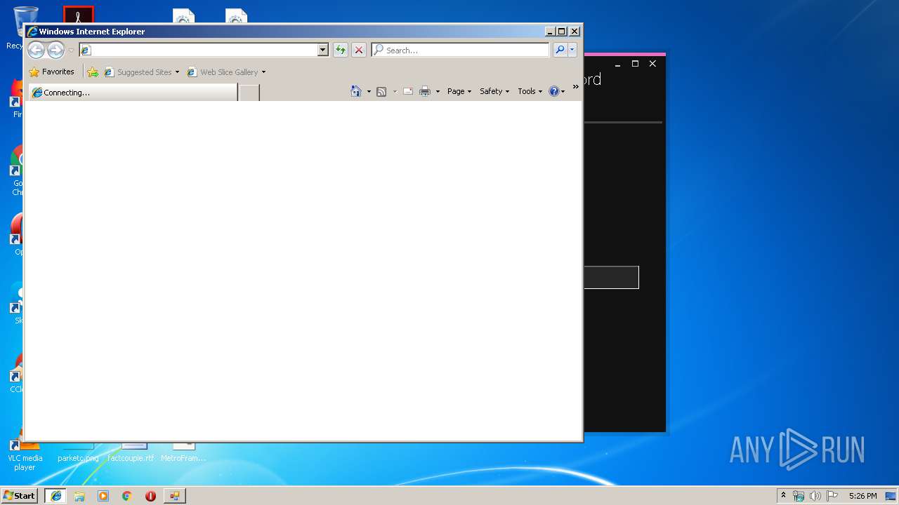Open the volume speaker tray icon
Image resolution: width=899 pixels, height=505 pixels.
tap(815, 496)
